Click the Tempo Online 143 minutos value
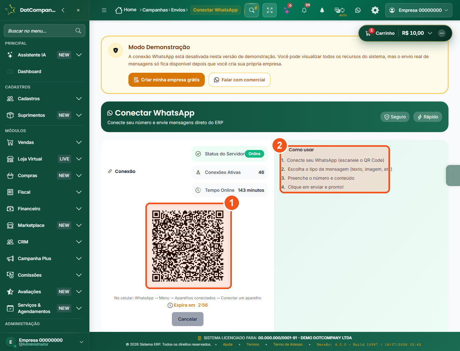Screen dimensions: 460x351 [251, 190]
